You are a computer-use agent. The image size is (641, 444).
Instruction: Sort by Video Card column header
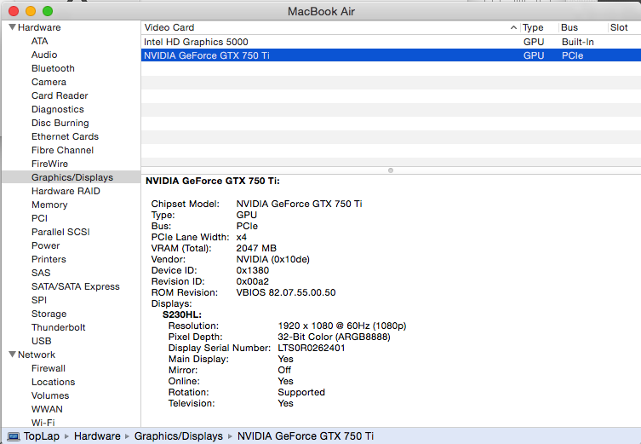click(x=169, y=27)
